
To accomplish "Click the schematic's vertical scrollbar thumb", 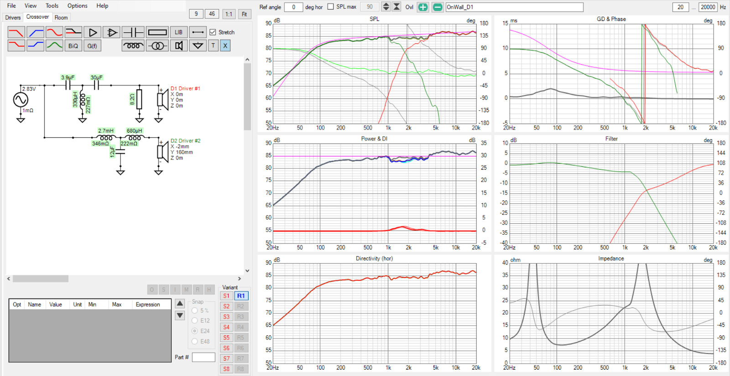I will (x=247, y=97).
